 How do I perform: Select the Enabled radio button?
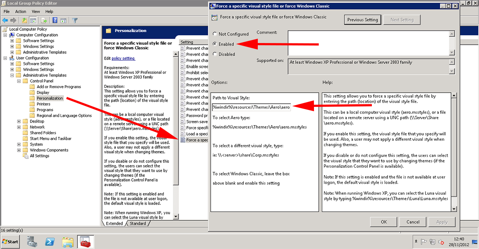pyautogui.click(x=215, y=44)
